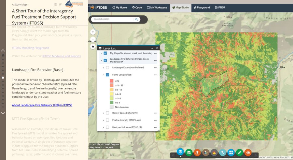Click the >25 flame length red swatch
Image resolution: width=293 pixels, height=160 pixels.
tap(112, 81)
